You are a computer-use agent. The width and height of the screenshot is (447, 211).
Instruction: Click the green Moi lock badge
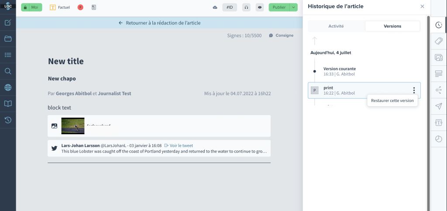click(31, 7)
